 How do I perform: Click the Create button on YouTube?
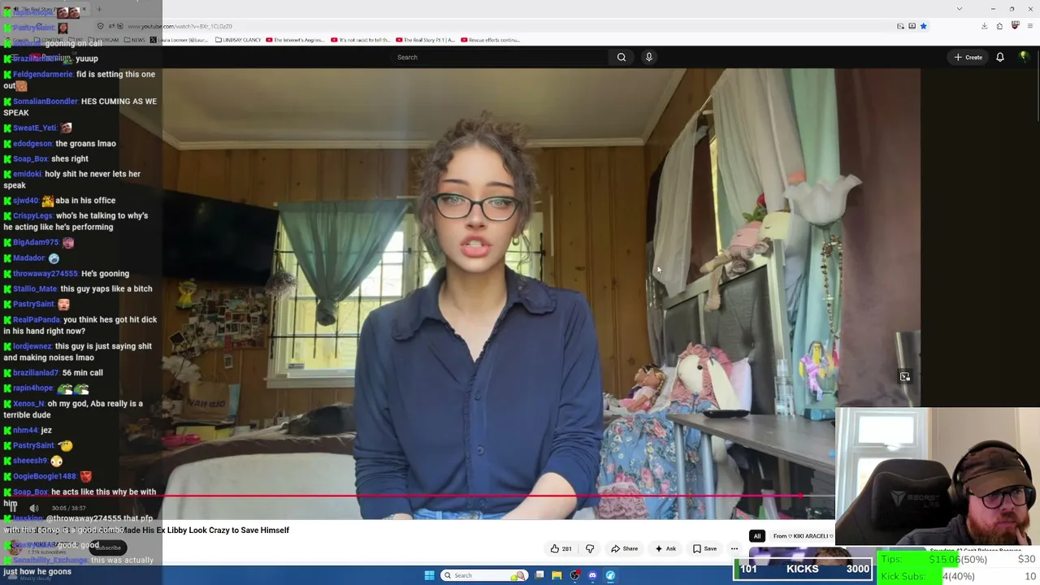click(x=968, y=57)
